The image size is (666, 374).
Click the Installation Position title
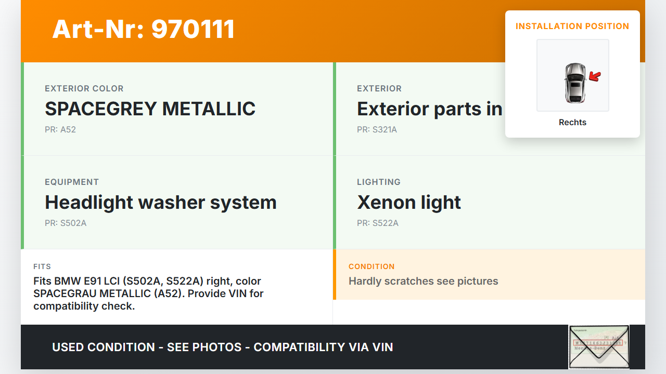[572, 26]
